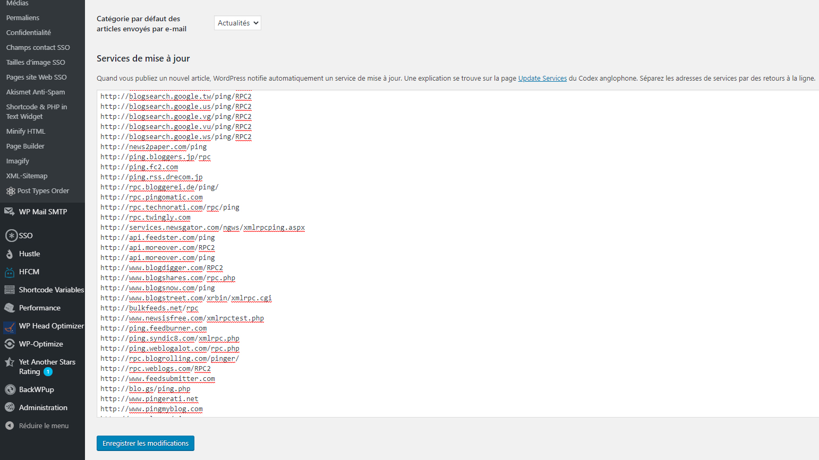Click the ping.fc2.com line
The width and height of the screenshot is (819, 460).
pyautogui.click(x=139, y=167)
